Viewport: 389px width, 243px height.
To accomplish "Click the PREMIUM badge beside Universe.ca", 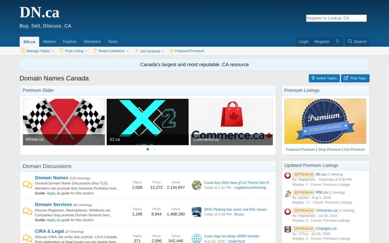I will [x=304, y=210].
